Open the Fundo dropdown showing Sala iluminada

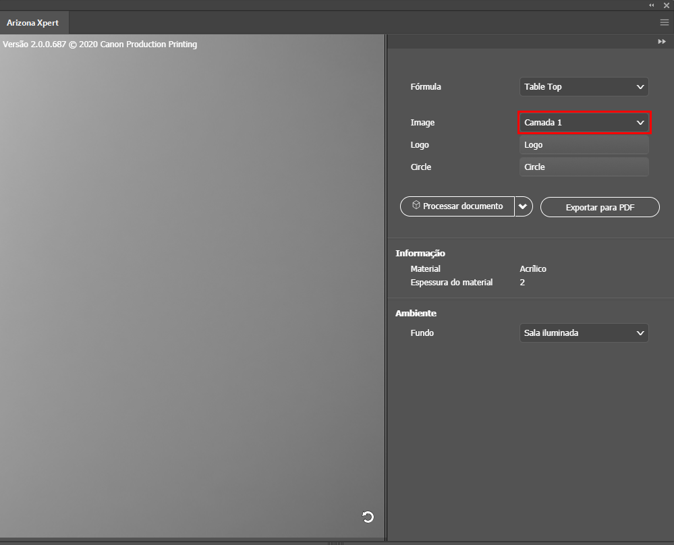(x=584, y=333)
